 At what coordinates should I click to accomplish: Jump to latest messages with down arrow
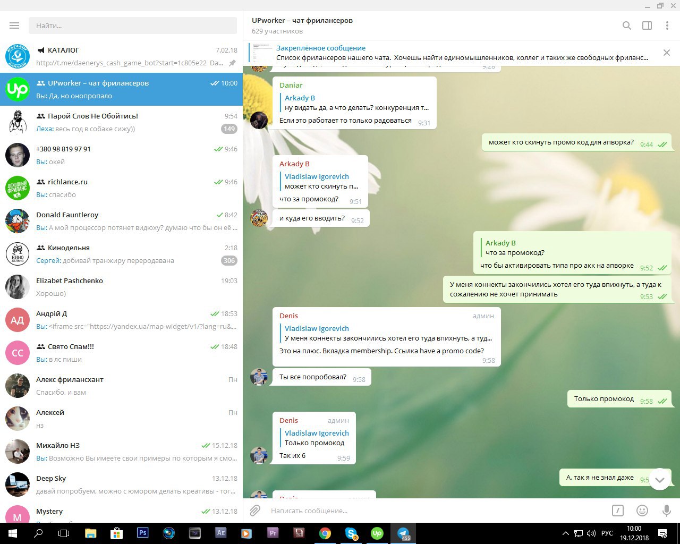[x=660, y=480]
